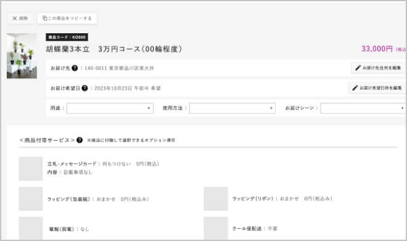The width and height of the screenshot is (407, 241).
Task: Open the 用途 dropdown
Action: click(110, 108)
